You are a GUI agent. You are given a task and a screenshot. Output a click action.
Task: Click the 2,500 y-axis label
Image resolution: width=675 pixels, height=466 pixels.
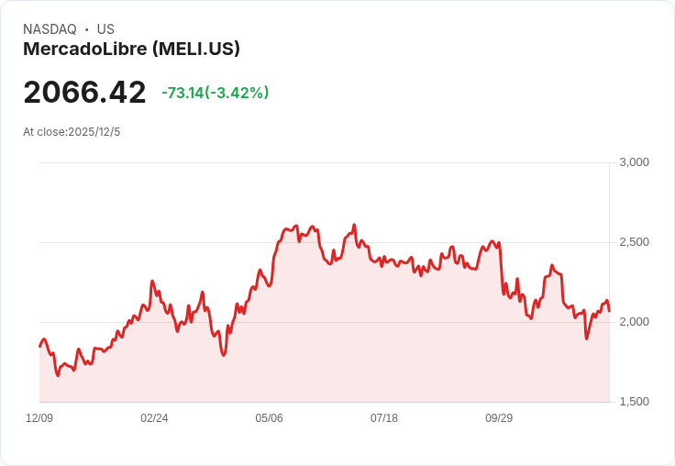click(x=634, y=242)
